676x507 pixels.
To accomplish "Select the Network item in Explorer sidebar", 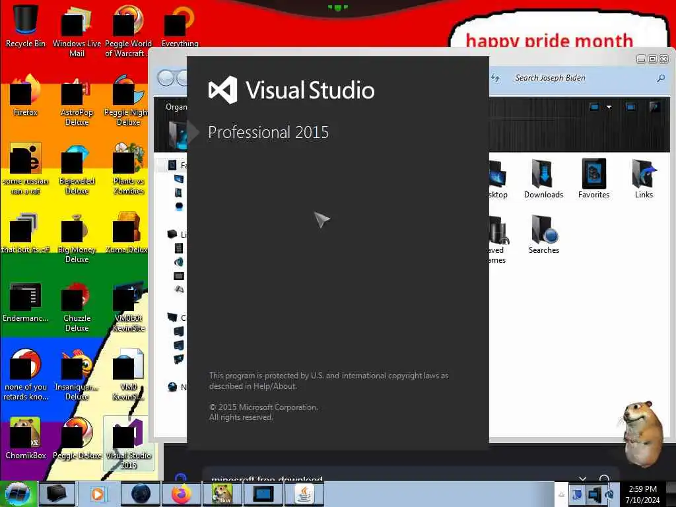I will (177, 387).
